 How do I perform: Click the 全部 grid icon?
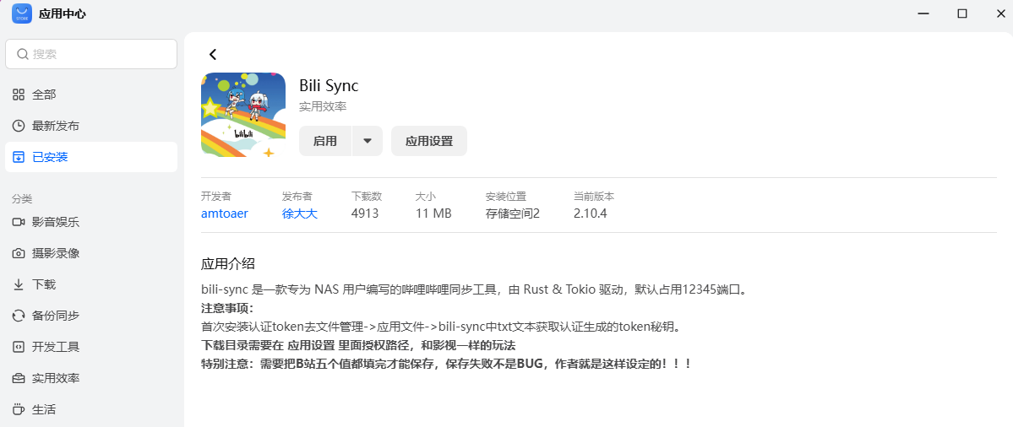coord(19,95)
